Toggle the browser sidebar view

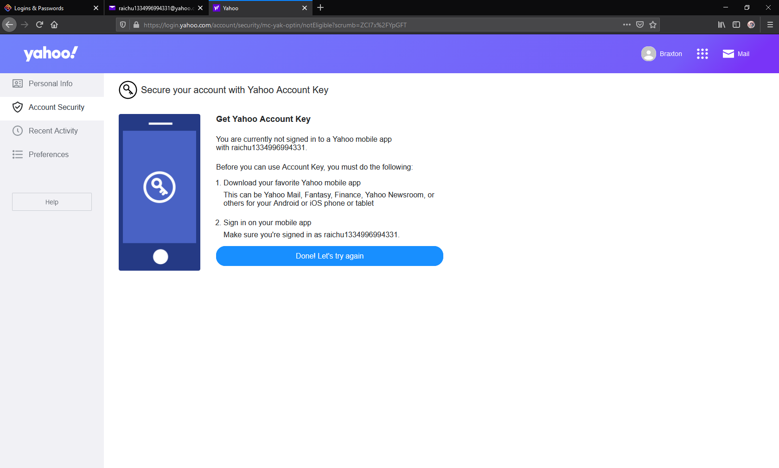coord(736,25)
